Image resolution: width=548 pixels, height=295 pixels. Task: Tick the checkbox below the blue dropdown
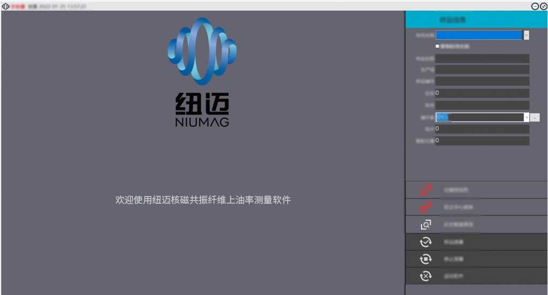pos(437,46)
